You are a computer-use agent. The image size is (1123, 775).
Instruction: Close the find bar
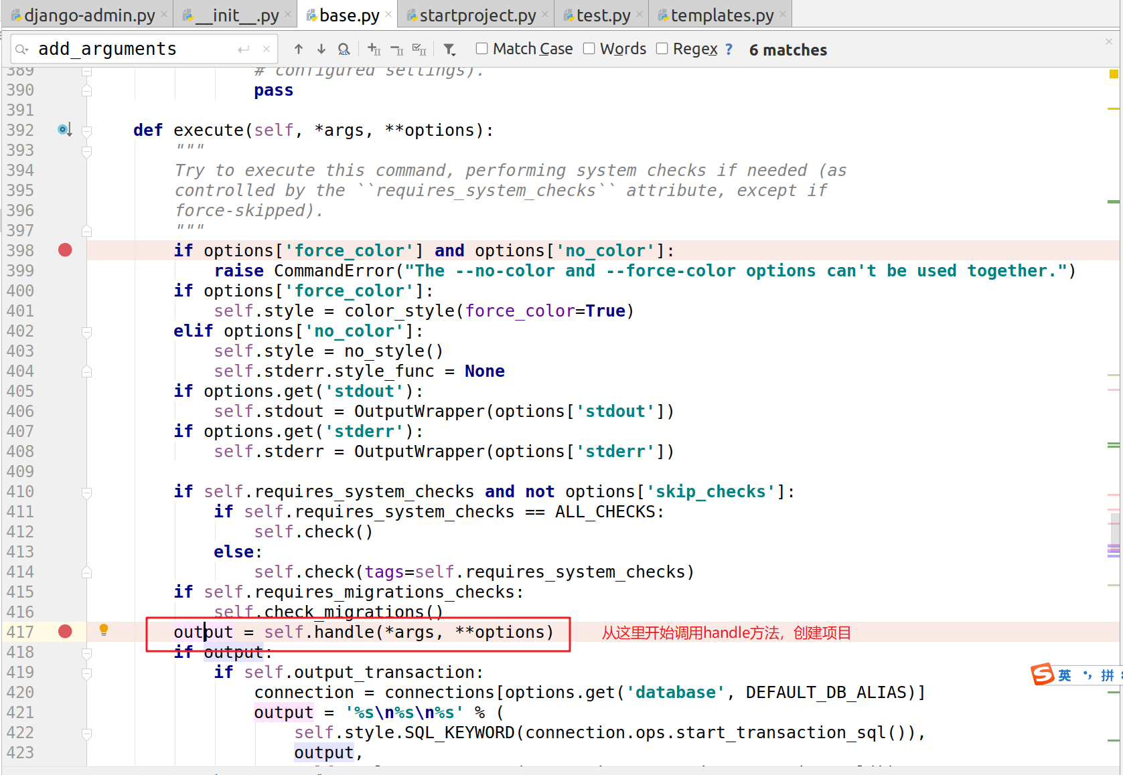[x=1108, y=41]
